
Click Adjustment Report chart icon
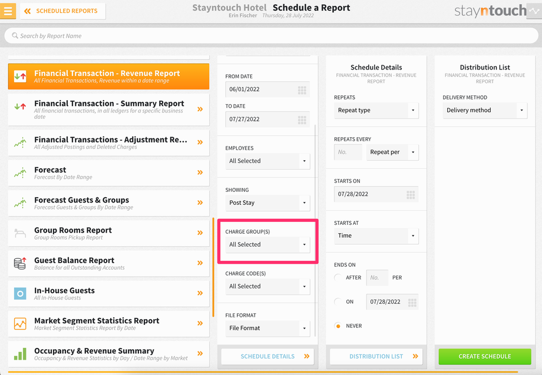tap(20, 142)
